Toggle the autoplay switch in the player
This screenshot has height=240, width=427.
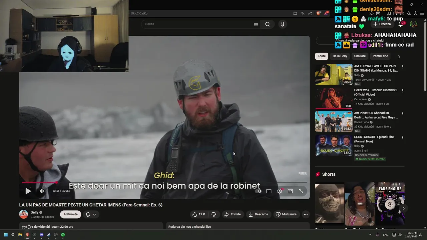pyautogui.click(x=258, y=191)
